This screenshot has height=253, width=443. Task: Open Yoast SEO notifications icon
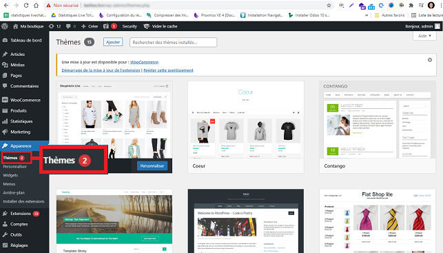click(x=110, y=26)
